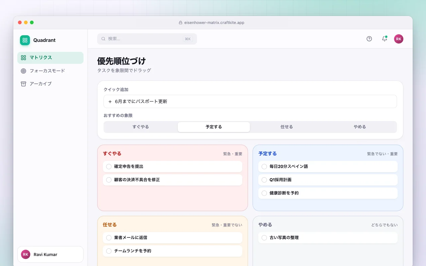Click the RK avatar in top bar

point(399,39)
